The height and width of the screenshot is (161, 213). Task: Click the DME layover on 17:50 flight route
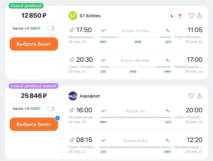point(138,42)
